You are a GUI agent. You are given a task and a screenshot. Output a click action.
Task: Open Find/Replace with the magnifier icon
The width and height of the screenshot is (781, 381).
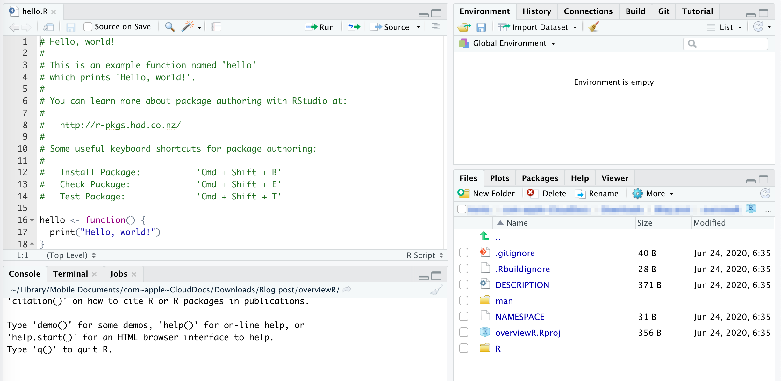pyautogui.click(x=170, y=27)
